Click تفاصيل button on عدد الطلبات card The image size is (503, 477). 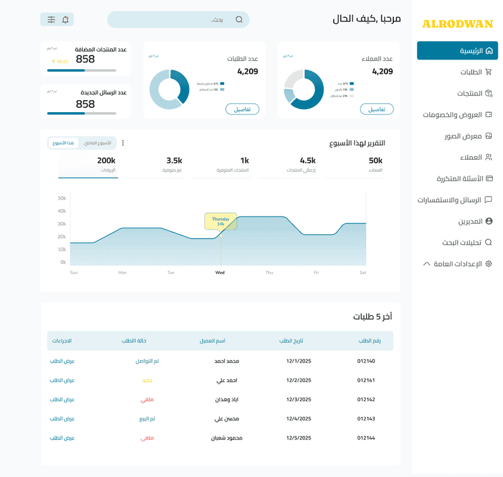pos(243,109)
